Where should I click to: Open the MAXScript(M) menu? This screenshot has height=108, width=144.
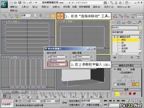[124, 7]
